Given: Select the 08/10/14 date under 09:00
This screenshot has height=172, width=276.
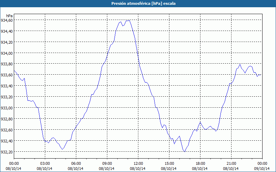Looking at the screenshot, I should point(107,169).
